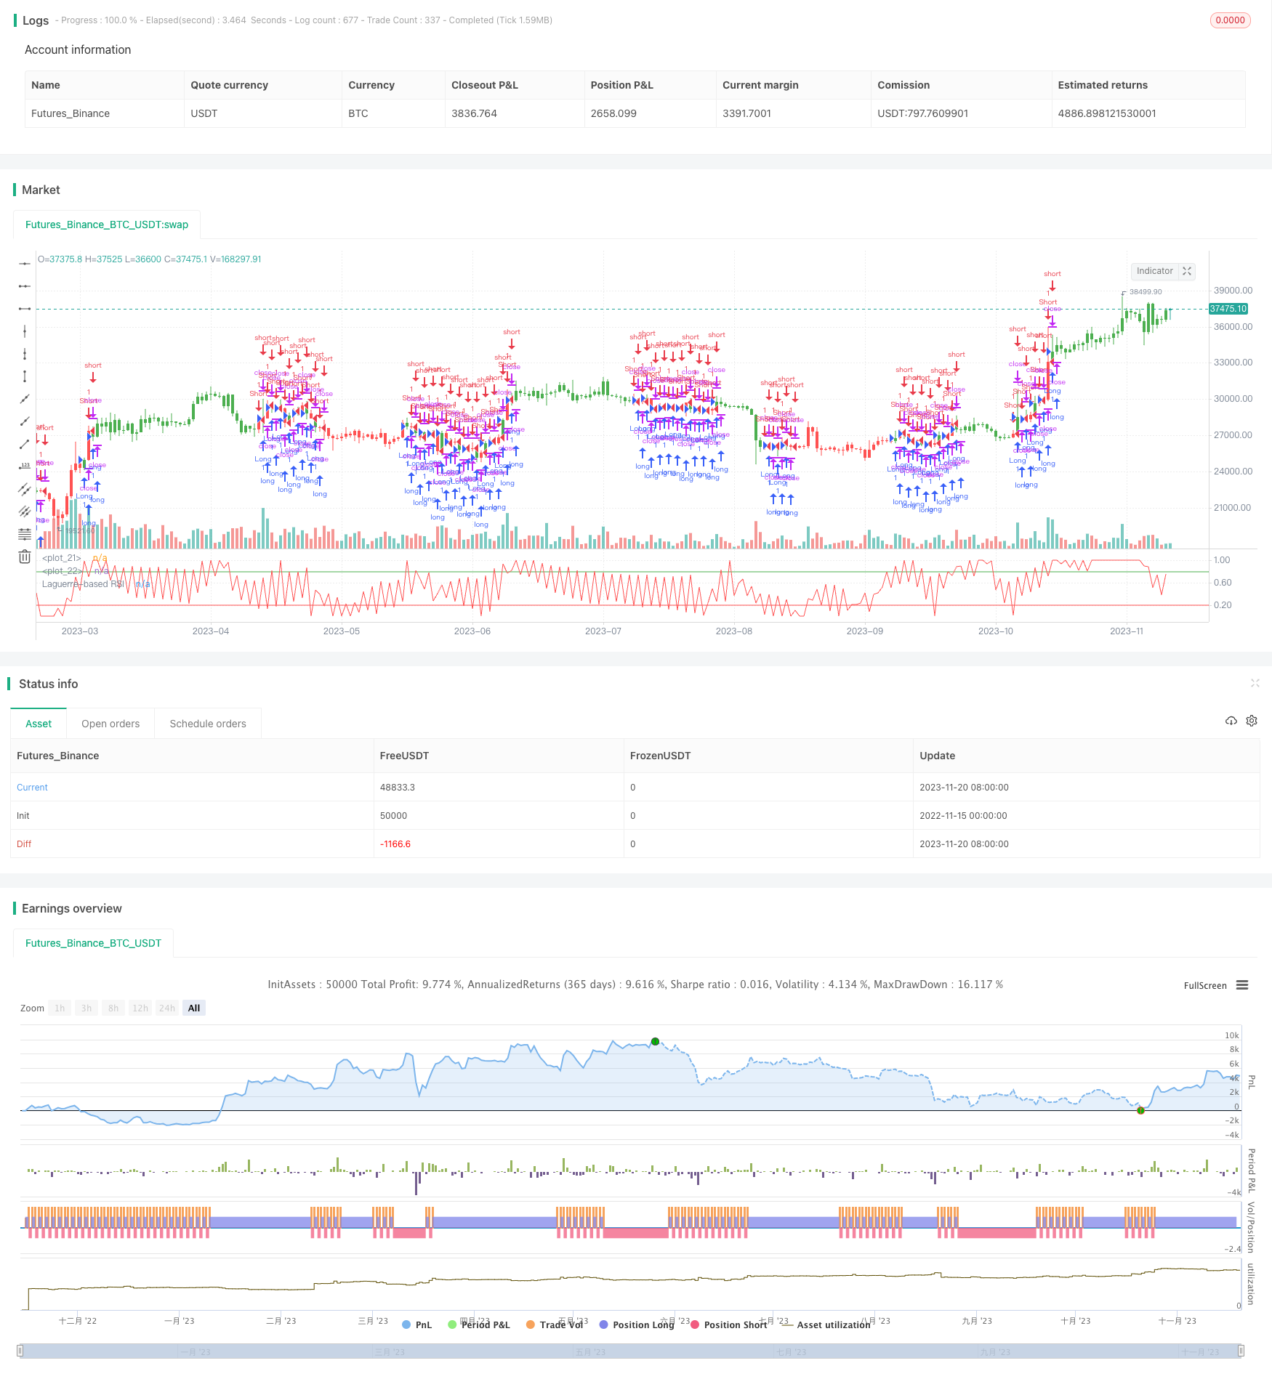Click the left handle of range navigator
1272x1379 pixels.
[x=20, y=1351]
